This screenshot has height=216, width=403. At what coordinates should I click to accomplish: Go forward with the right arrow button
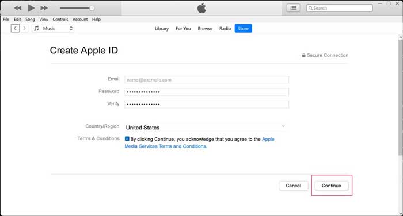click(24, 28)
